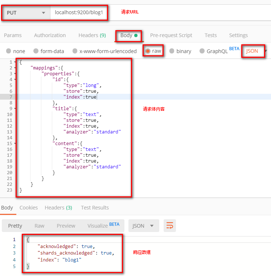Click line number 23 in request editor
This screenshot has width=271, height=276.
9,190
